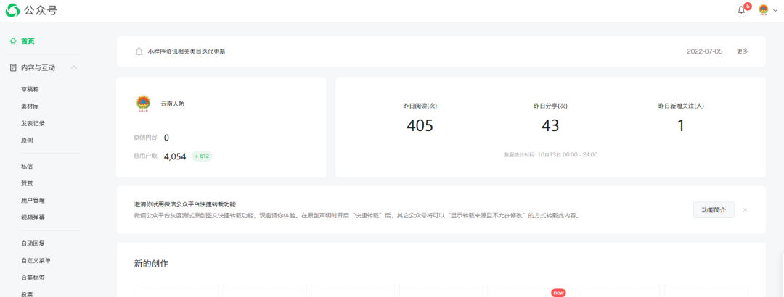
Task: Open 私信 in the sidebar
Action: 27,166
